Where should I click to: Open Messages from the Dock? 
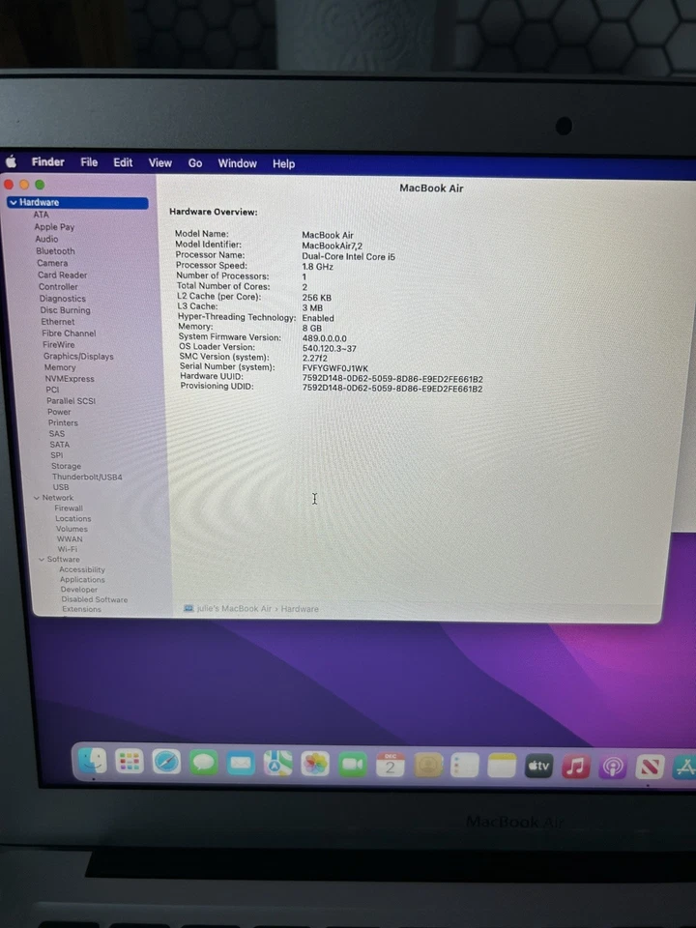point(204,763)
